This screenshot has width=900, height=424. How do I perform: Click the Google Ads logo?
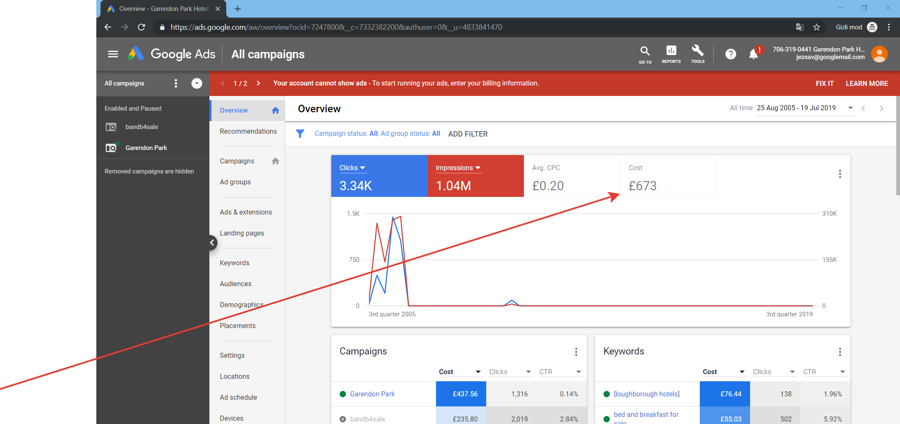tap(171, 54)
